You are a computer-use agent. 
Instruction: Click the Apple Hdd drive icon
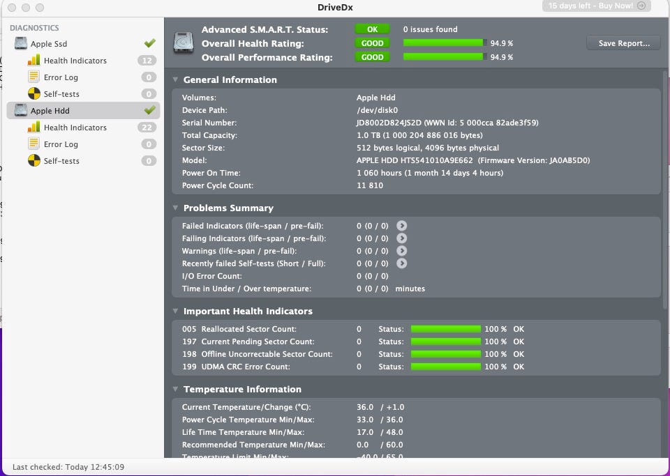[x=21, y=111]
